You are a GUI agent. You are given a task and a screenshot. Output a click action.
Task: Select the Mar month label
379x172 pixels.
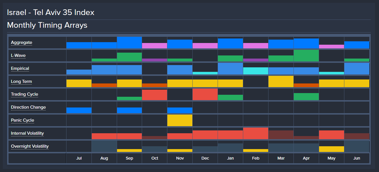(281, 158)
